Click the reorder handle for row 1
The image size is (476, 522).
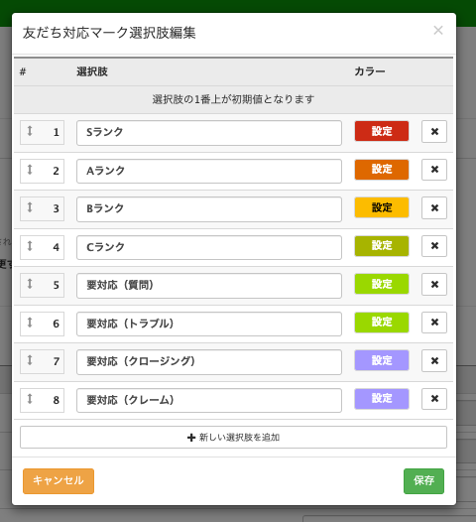[30, 131]
